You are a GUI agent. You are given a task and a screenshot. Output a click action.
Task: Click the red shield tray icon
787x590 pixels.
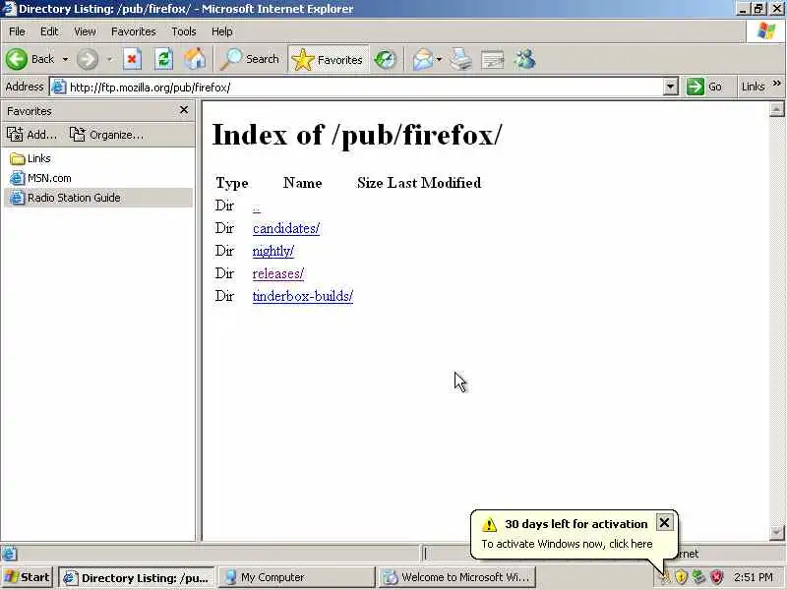pos(716,577)
